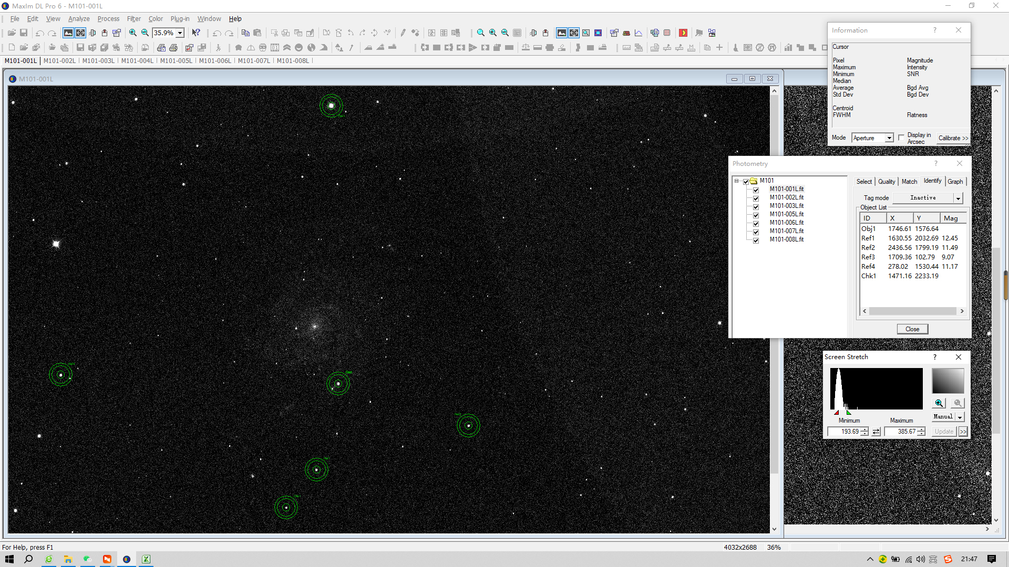Screen dimensions: 1009x567
Task: Click the Minimum stretch value field
Action: point(844,432)
